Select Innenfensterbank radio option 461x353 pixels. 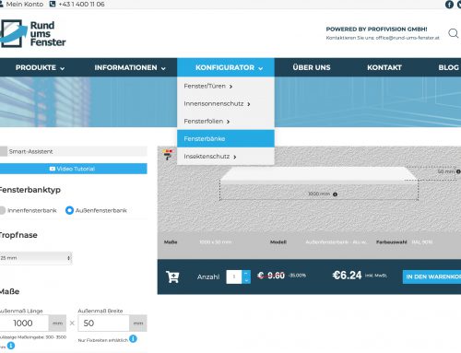tap(3, 210)
